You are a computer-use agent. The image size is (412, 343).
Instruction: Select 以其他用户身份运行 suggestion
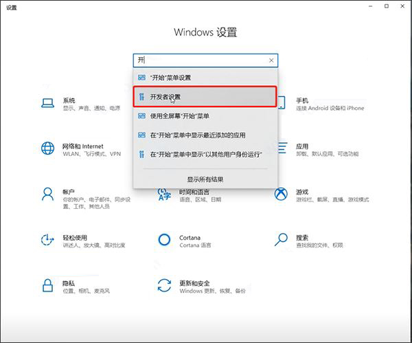pos(205,154)
